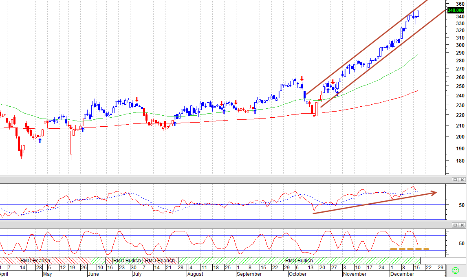Maximize the upper indicator pane
467x277 pixels.
[455, 180]
